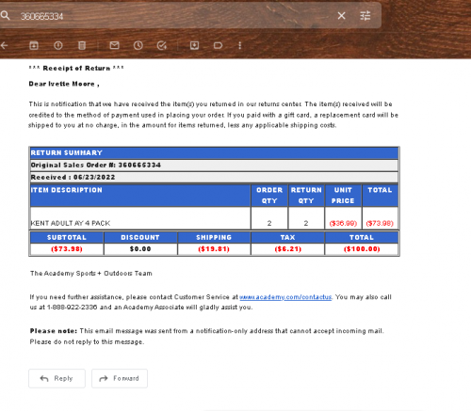Snooze the email using clock icon
The width and height of the screenshot is (471, 411).
tap(138, 45)
